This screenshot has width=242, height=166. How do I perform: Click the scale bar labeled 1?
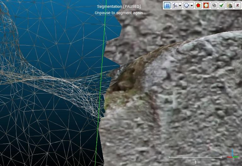click(195, 157)
